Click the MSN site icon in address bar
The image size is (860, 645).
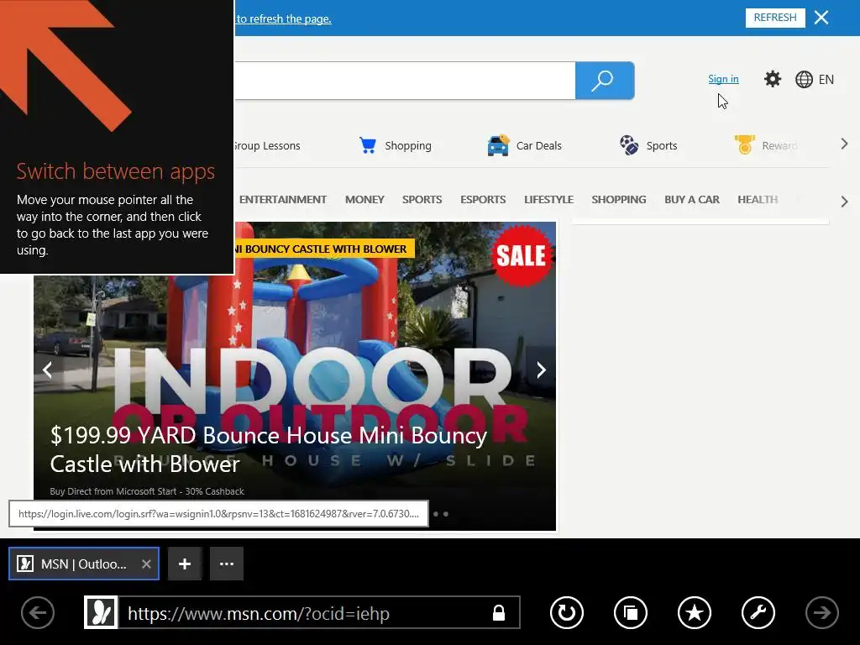point(101,612)
